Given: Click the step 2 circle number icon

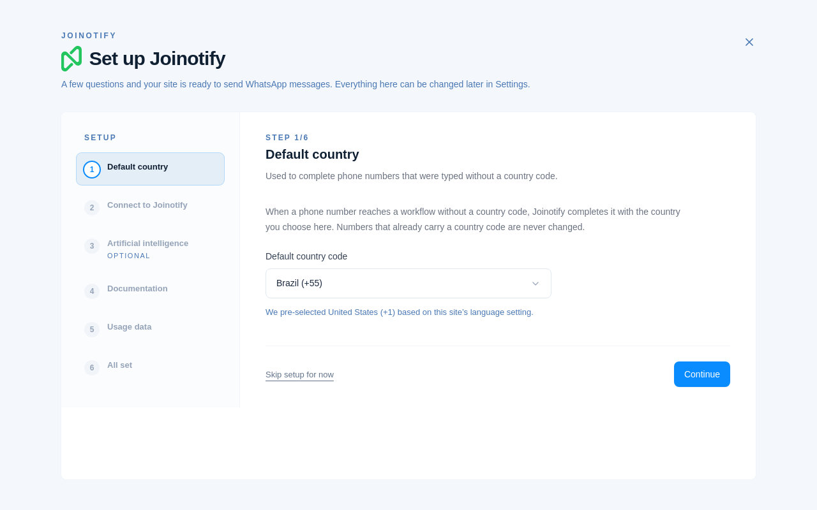Looking at the screenshot, I should pos(92,208).
